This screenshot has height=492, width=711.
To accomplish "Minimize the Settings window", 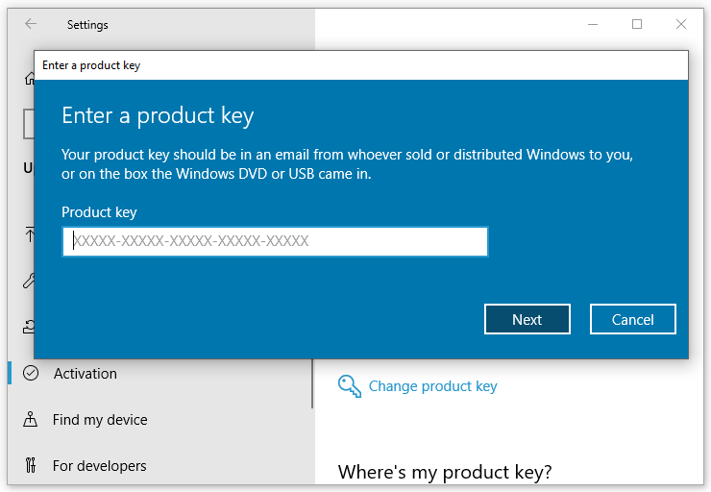I will point(593,24).
